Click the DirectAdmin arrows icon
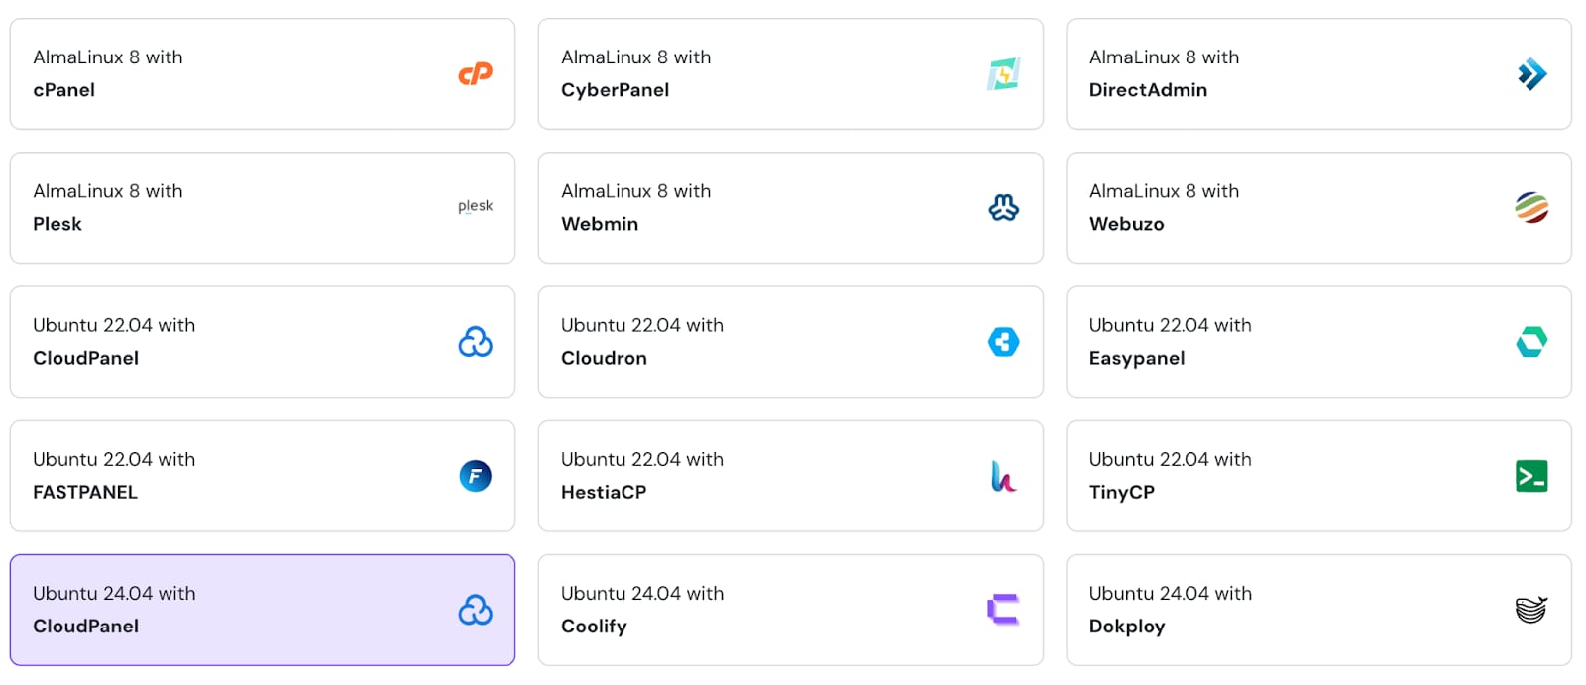 pos(1532,72)
